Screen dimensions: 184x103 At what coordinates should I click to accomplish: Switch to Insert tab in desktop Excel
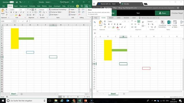coord(16,6)
